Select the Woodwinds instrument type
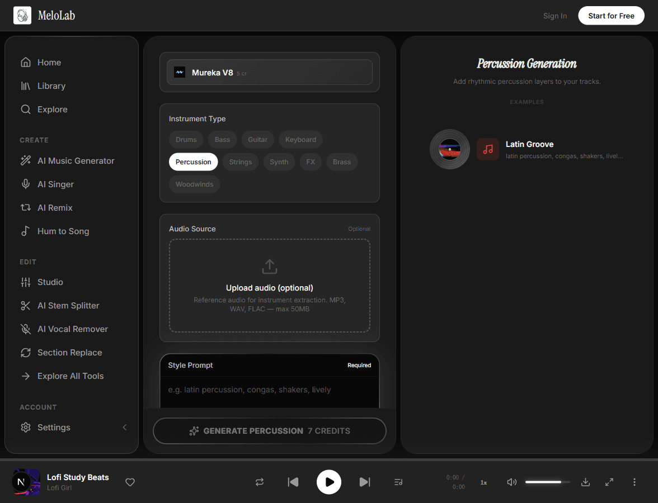 (194, 184)
